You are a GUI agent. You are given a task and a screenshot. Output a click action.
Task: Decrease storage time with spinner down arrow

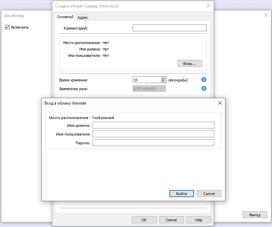coord(163,81)
